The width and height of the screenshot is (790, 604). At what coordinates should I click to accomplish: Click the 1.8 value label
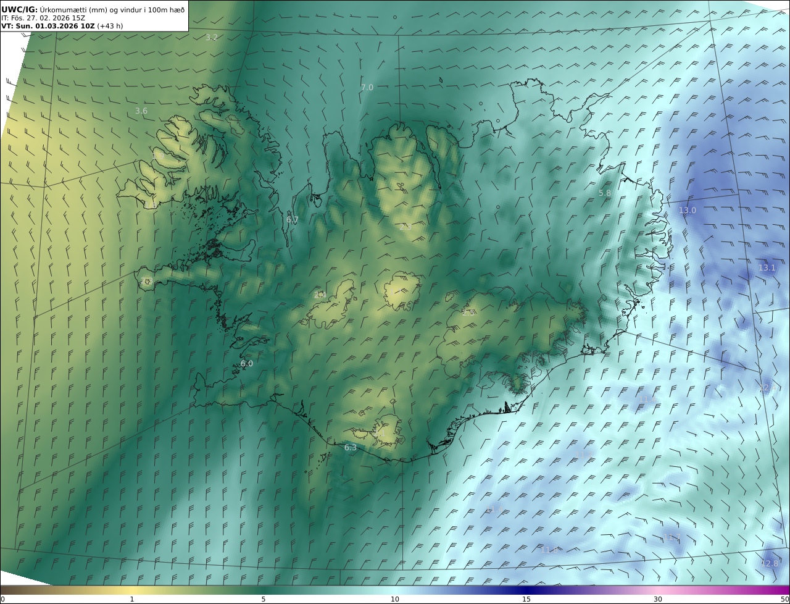point(151,205)
